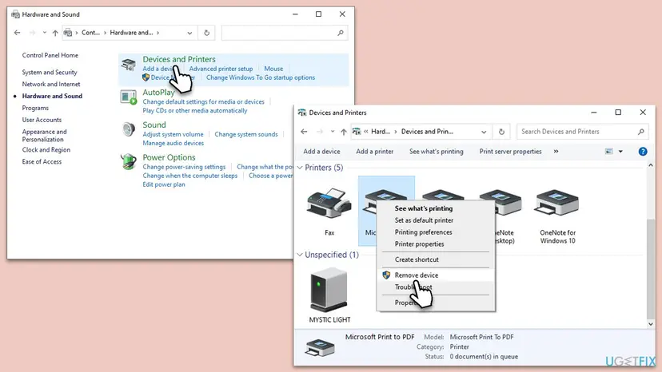Image resolution: width=662 pixels, height=372 pixels.
Task: Open Programs in sidebar
Action: tap(35, 108)
